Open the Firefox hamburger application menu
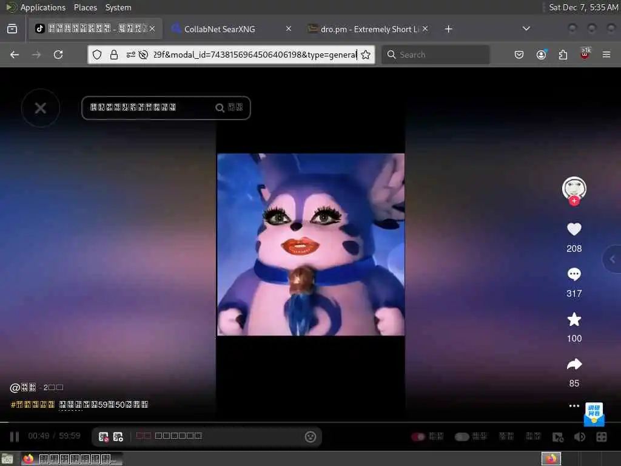This screenshot has height=466, width=621. point(606,55)
